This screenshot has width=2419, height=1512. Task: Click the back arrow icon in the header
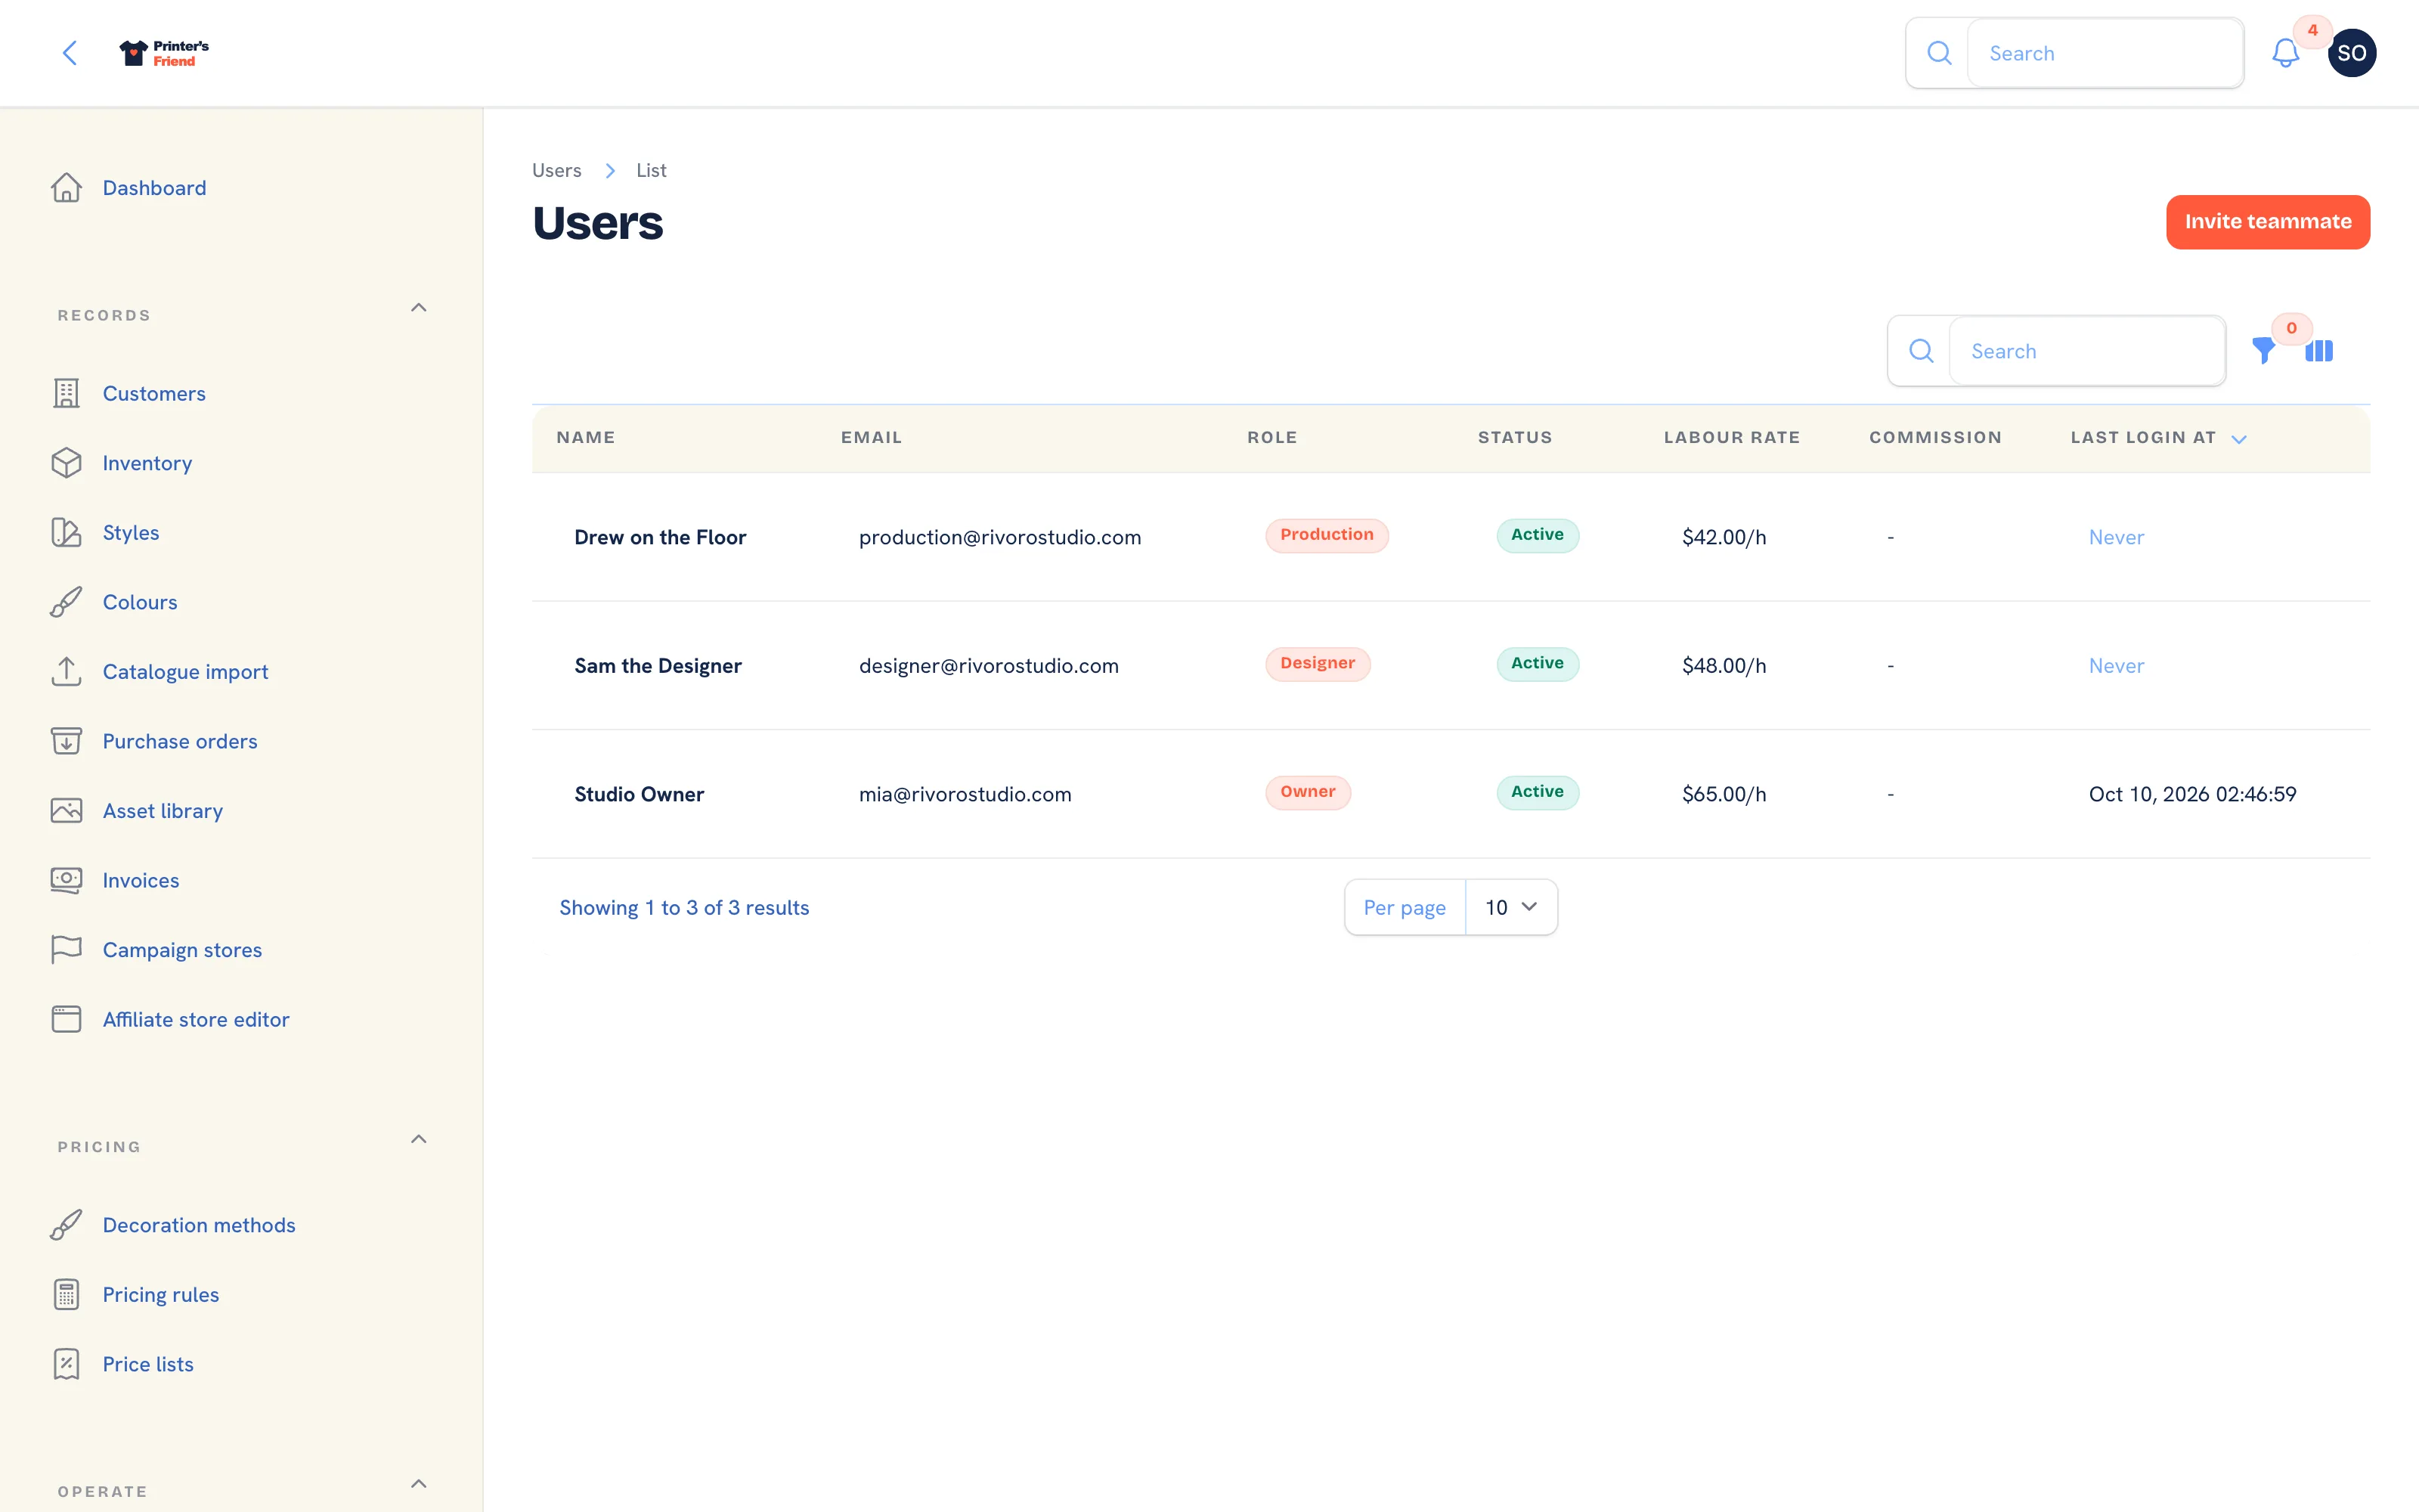[70, 53]
